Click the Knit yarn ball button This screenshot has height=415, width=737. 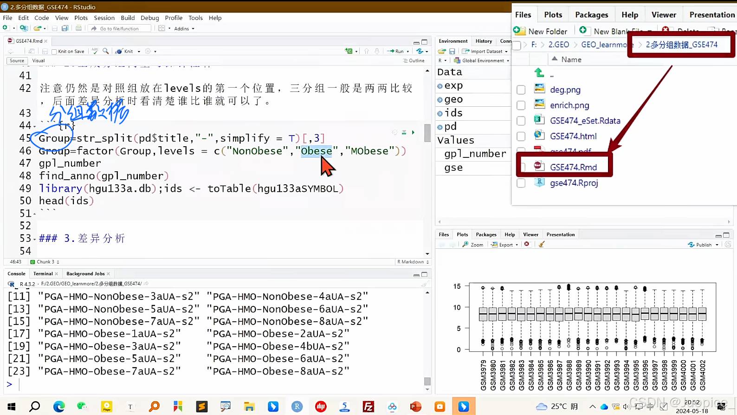pos(124,51)
